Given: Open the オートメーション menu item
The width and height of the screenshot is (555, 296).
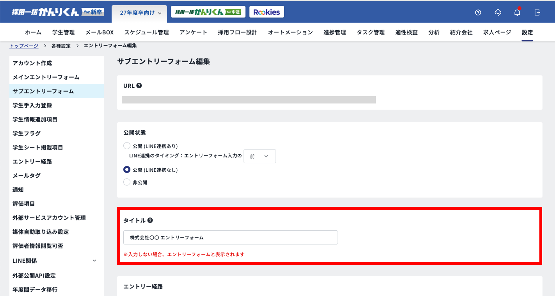Looking at the screenshot, I should pyautogui.click(x=290, y=32).
